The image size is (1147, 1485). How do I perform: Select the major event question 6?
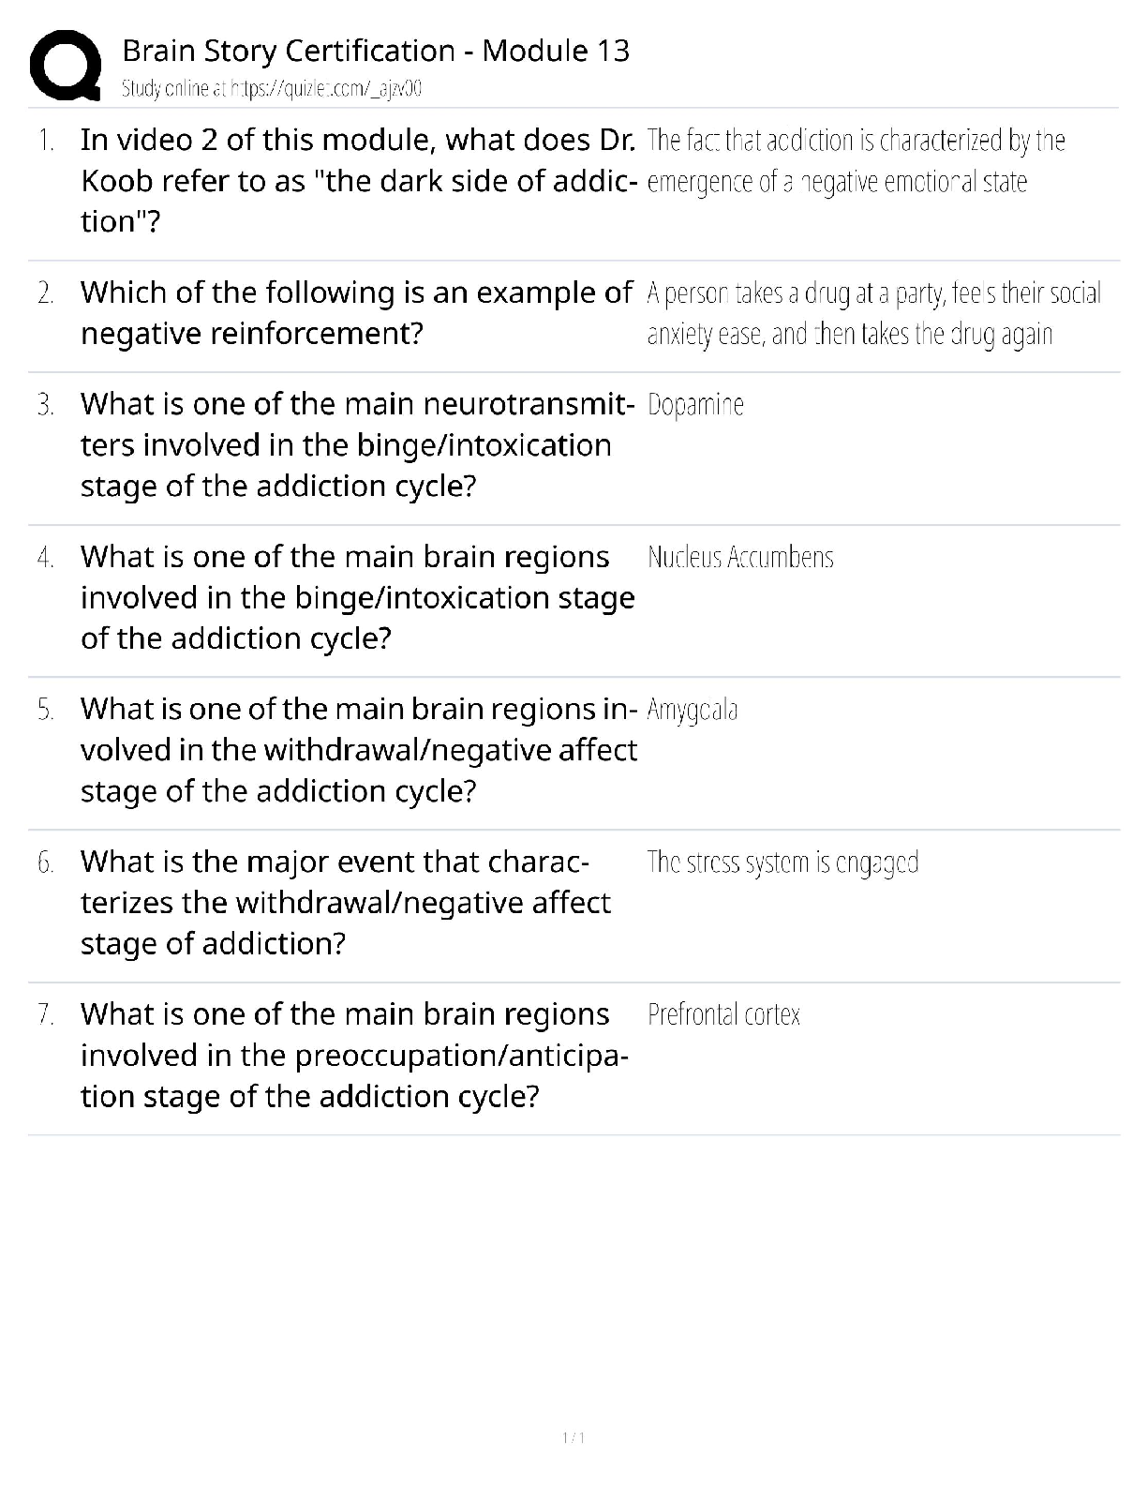point(345,902)
